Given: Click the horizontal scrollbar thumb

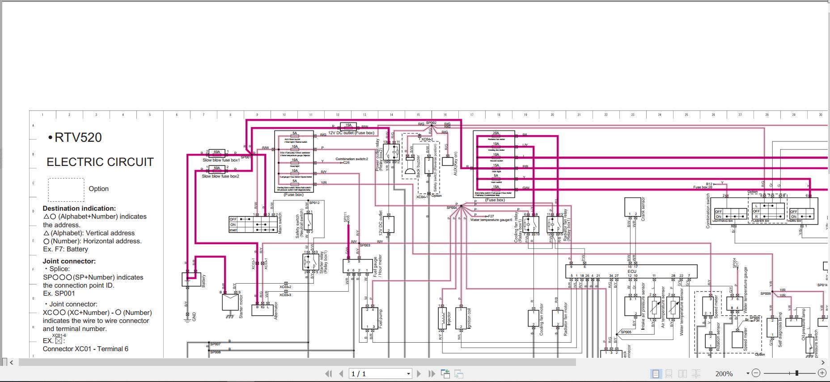Looking at the screenshot, I should 297,362.
